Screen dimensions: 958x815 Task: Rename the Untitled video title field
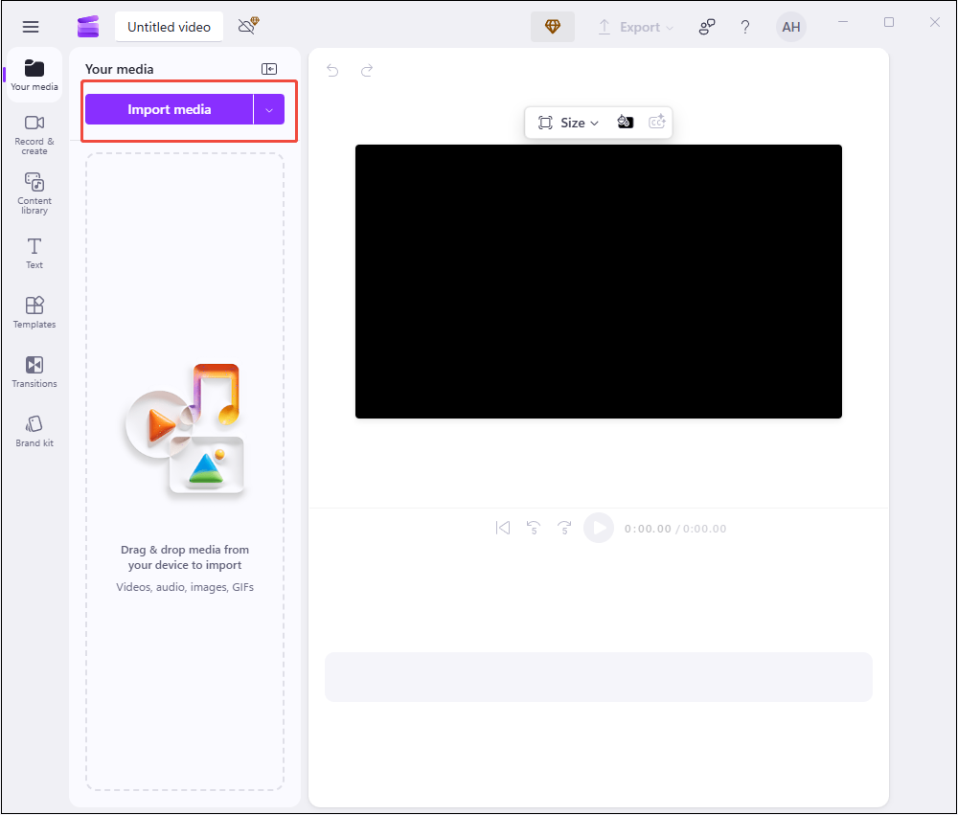coord(169,27)
